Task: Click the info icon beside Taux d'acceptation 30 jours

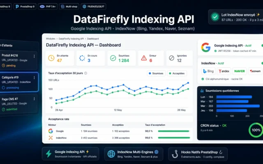Action: 86,73
